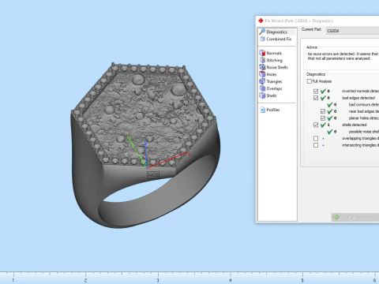Enable the Full Analysis checkbox
Viewport: 379px width, 284px height.
[x=310, y=81]
